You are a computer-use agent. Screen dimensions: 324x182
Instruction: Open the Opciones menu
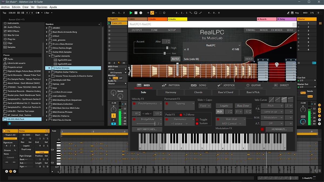click(x=42, y=7)
